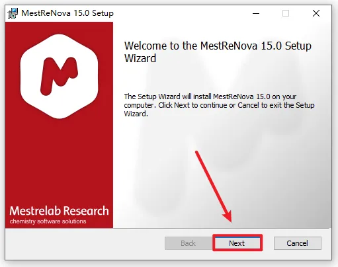This screenshot has height=267, width=338.
Task: Click the empty title bar area
Action: pyautogui.click(x=181, y=13)
